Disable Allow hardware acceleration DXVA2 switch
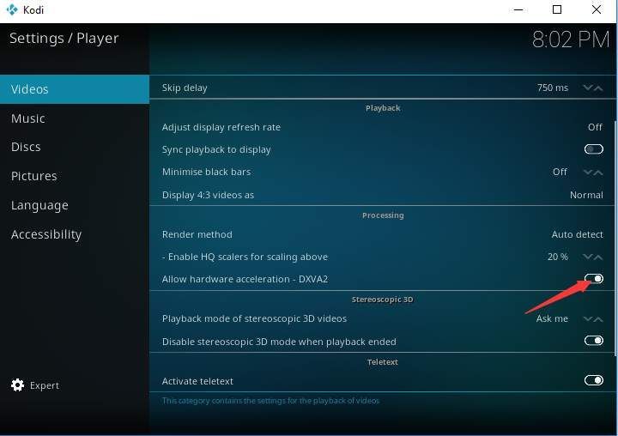The image size is (618, 436). click(x=594, y=279)
